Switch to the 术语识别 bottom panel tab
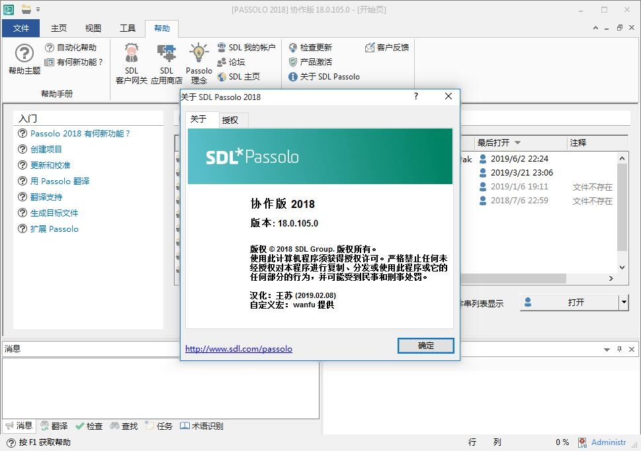Screen dimensions: 641x451 (202, 426)
